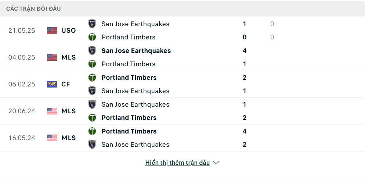Viewport: 365px width, 178px height.
Task: Click Portland Timbers crest in 16.05.24 match
Action: coord(92,131)
